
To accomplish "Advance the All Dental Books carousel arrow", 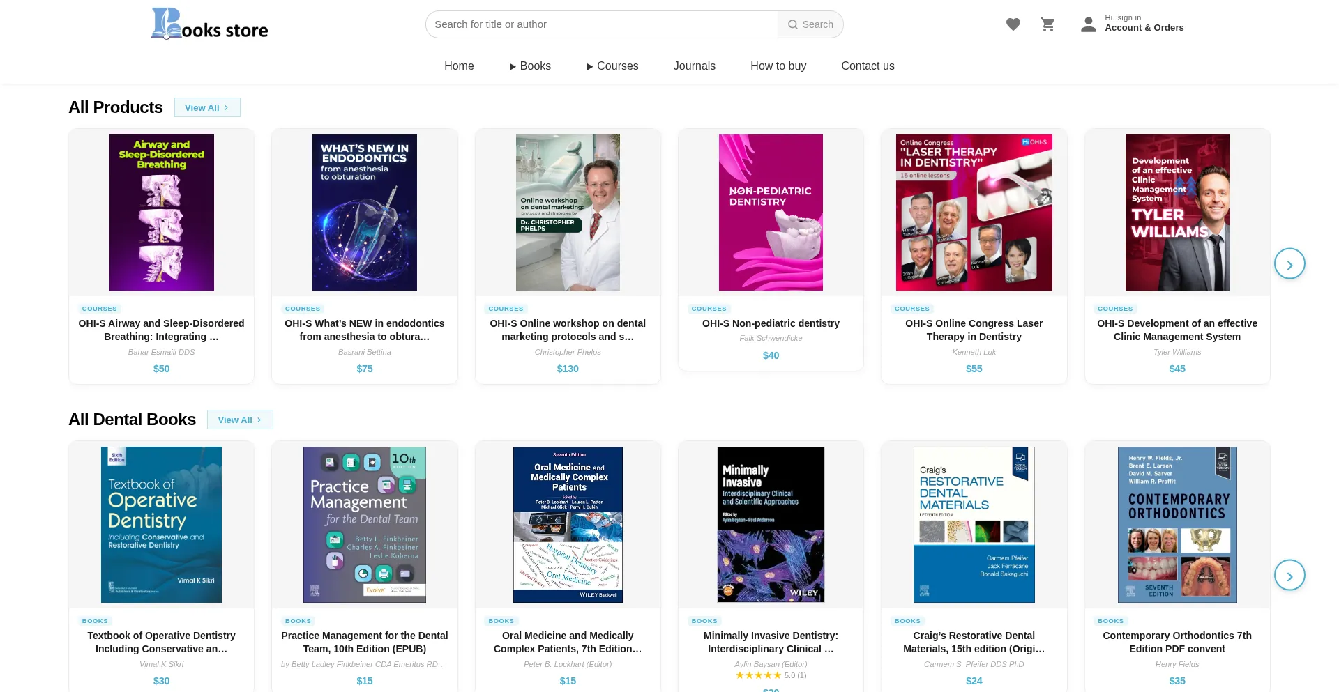I will pyautogui.click(x=1289, y=576).
